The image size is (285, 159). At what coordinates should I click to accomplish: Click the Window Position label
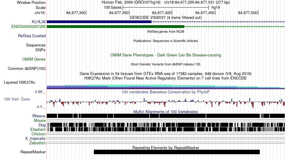[x=31, y=2]
